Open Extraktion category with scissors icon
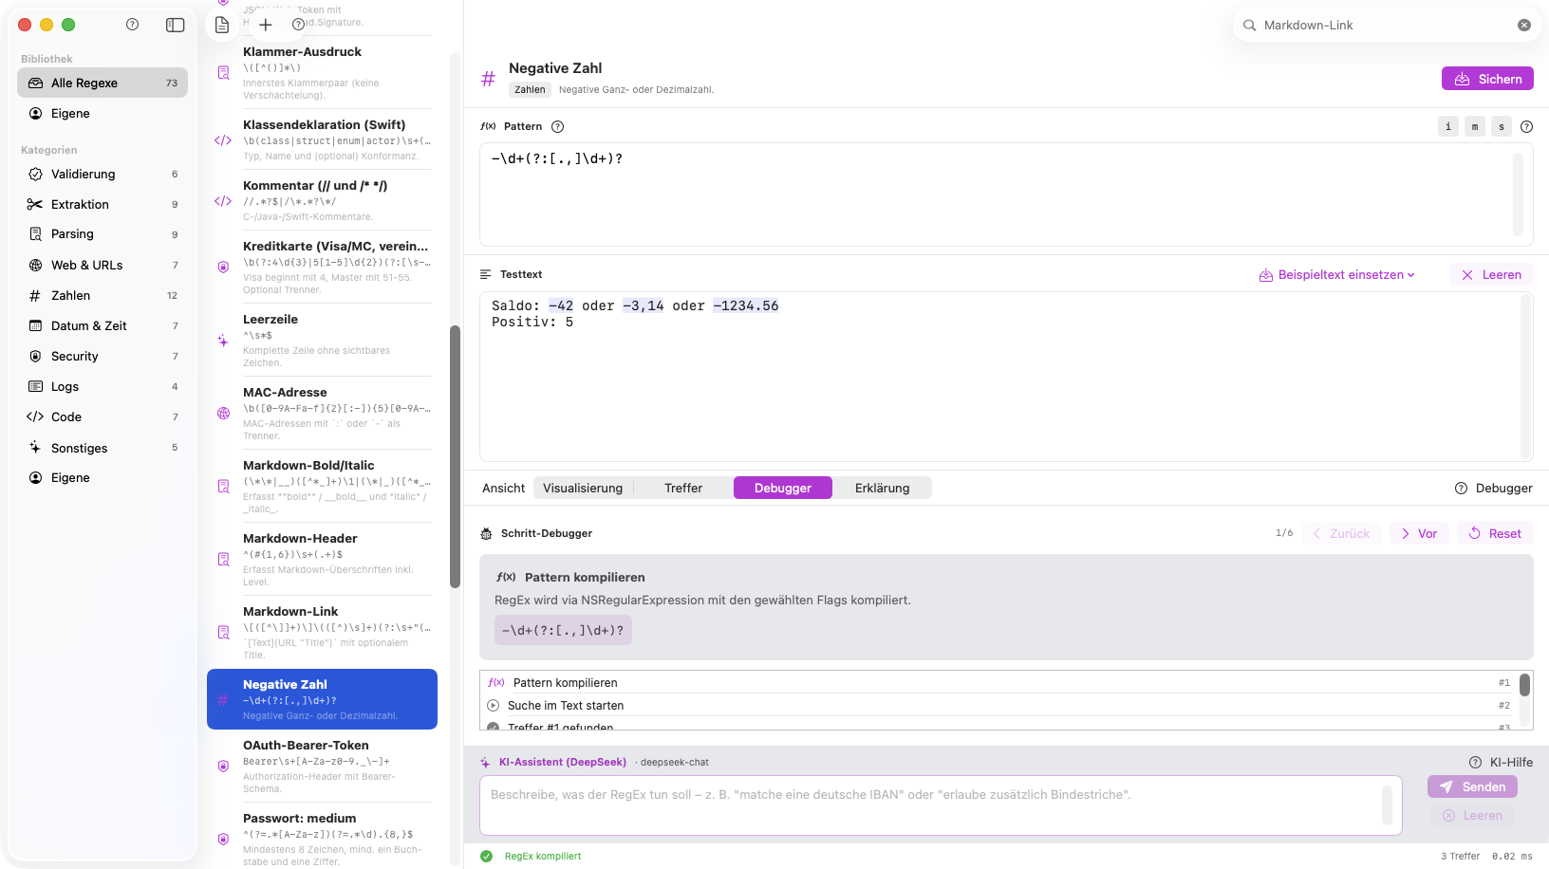1549x869 pixels. click(x=35, y=205)
